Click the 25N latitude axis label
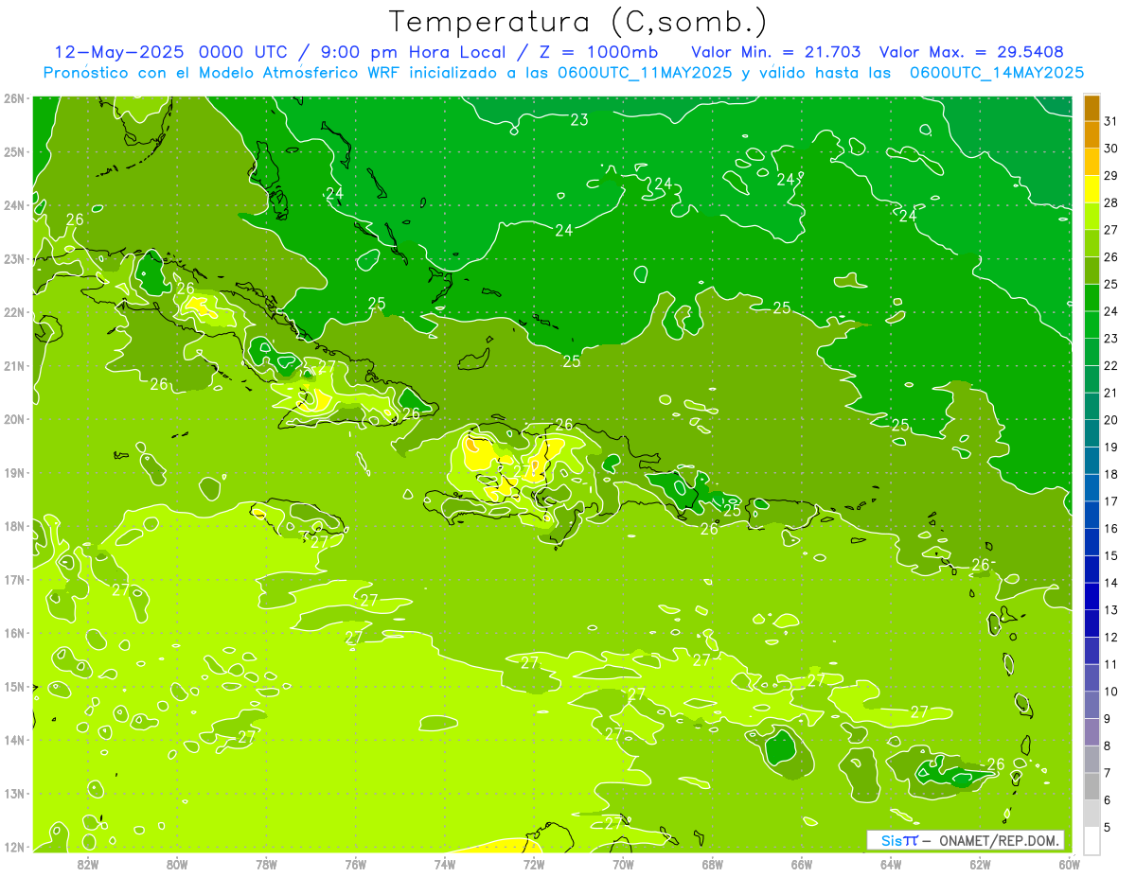 13,151
